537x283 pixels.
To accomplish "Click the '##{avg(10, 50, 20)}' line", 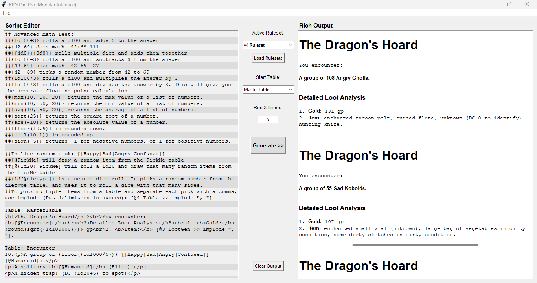I will pyautogui.click(x=101, y=110).
